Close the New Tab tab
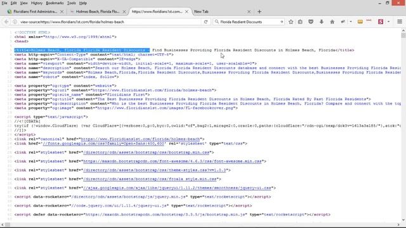 (249, 11)
